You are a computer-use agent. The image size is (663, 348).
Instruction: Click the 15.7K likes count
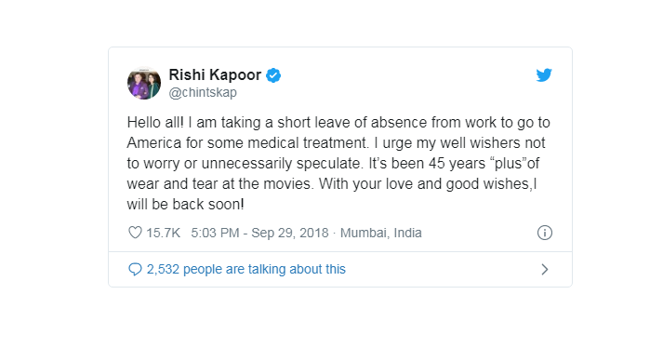pos(164,233)
